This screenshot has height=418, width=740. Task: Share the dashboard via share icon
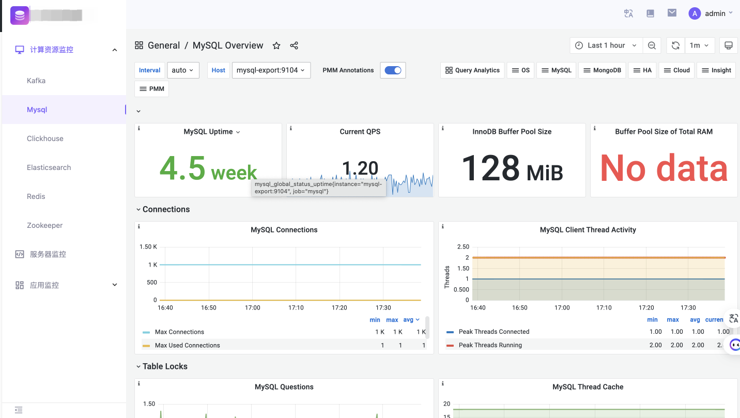click(294, 45)
